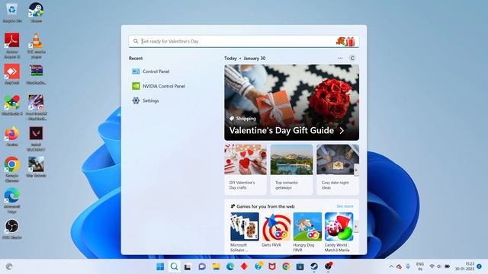
Task: Select Firefox shortcut on the desktop
Action: pos(12,136)
